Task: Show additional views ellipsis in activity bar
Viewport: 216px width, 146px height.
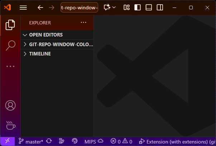Action: point(10,66)
